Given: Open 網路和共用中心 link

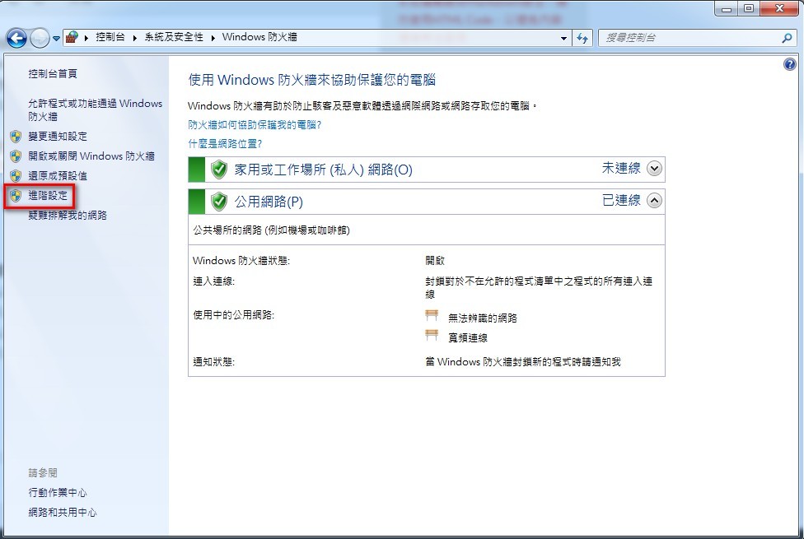Looking at the screenshot, I should pyautogui.click(x=63, y=513).
